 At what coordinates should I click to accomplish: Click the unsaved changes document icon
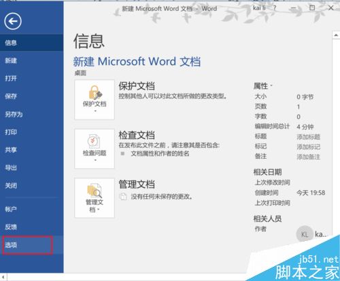point(123,196)
